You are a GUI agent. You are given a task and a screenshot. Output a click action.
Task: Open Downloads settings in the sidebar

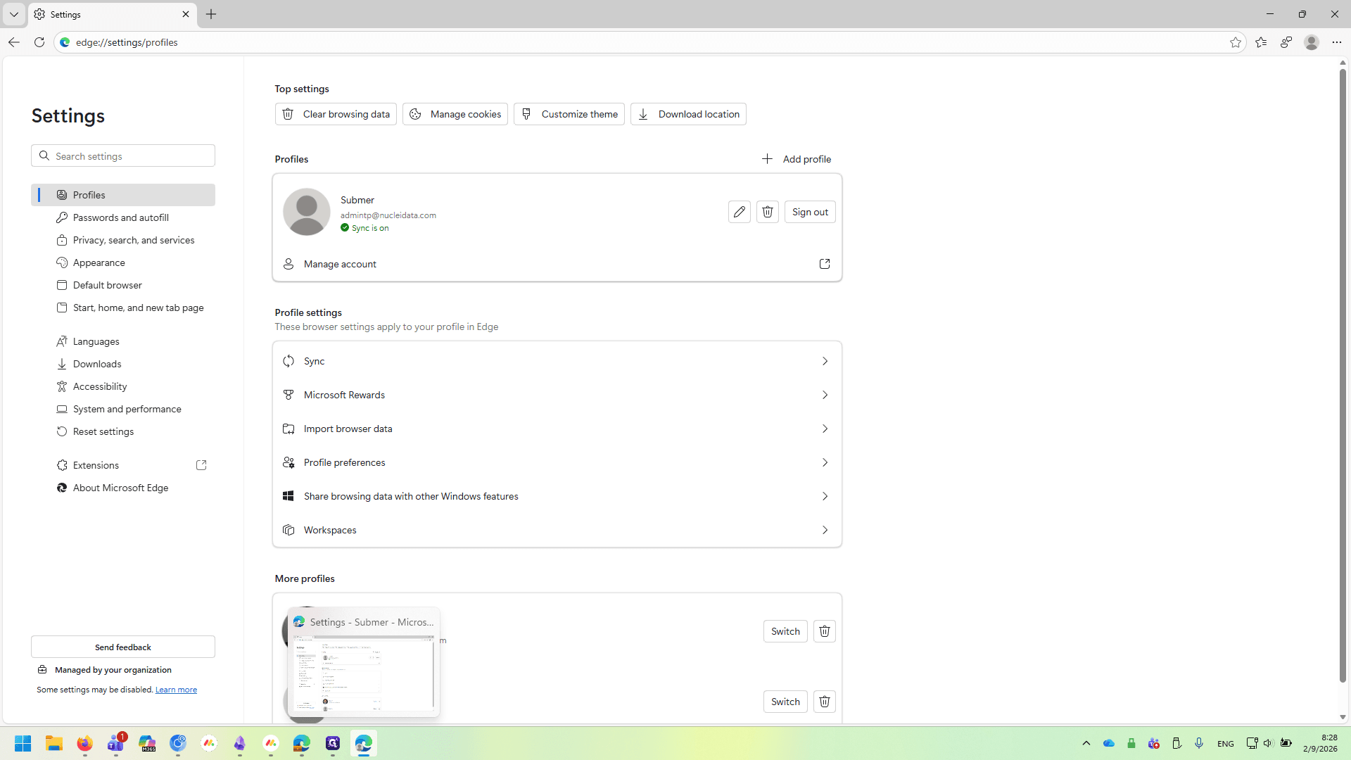[123, 364]
